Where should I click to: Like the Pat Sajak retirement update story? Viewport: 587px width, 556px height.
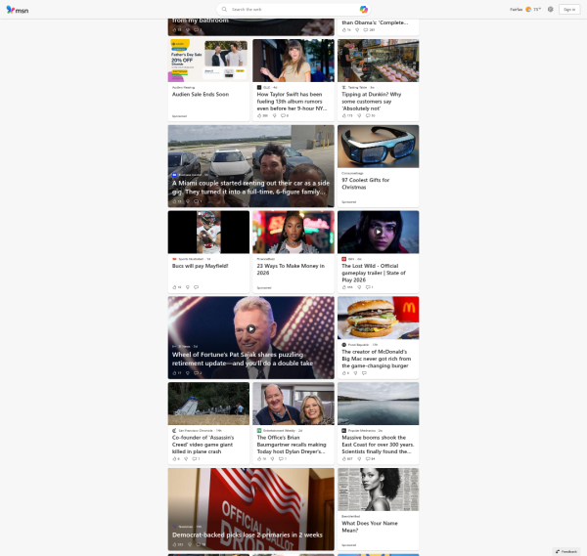[174, 373]
